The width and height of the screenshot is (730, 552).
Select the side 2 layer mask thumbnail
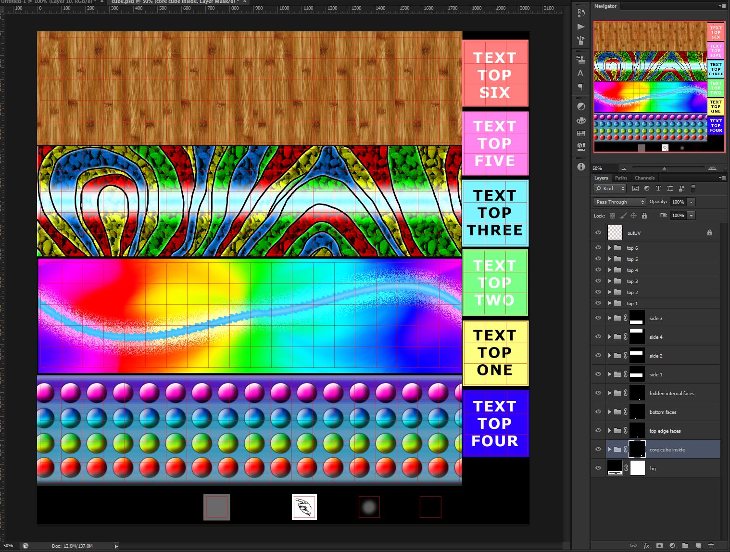[x=637, y=356]
